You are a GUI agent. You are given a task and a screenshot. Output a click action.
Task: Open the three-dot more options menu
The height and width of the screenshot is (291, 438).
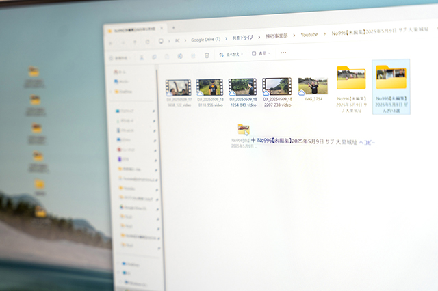click(x=283, y=53)
